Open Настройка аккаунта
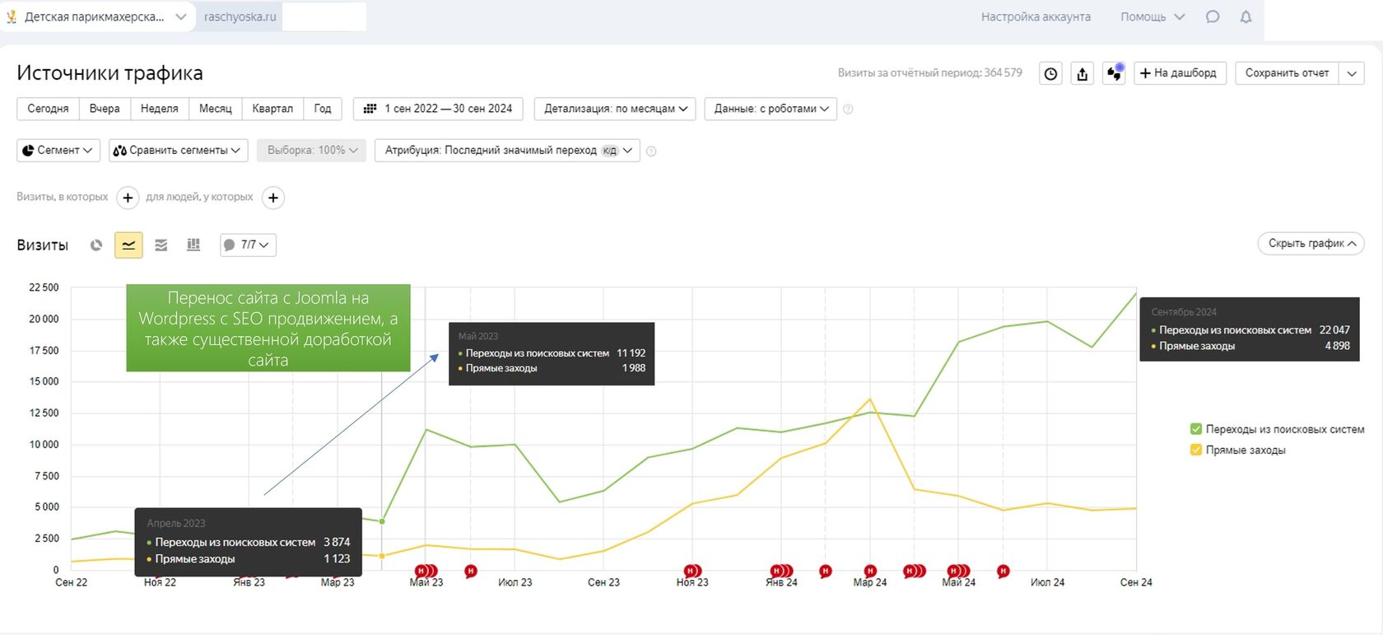 click(x=1036, y=16)
